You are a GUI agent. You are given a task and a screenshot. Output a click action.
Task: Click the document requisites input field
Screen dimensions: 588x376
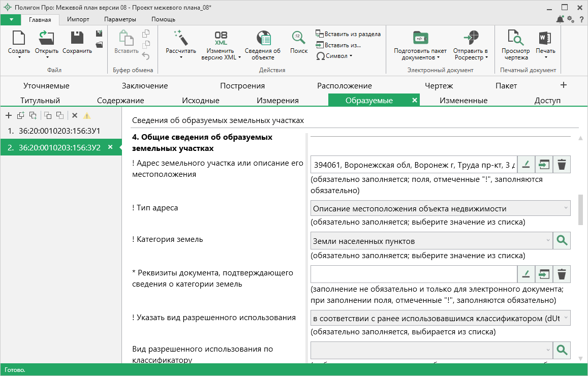coord(413,274)
